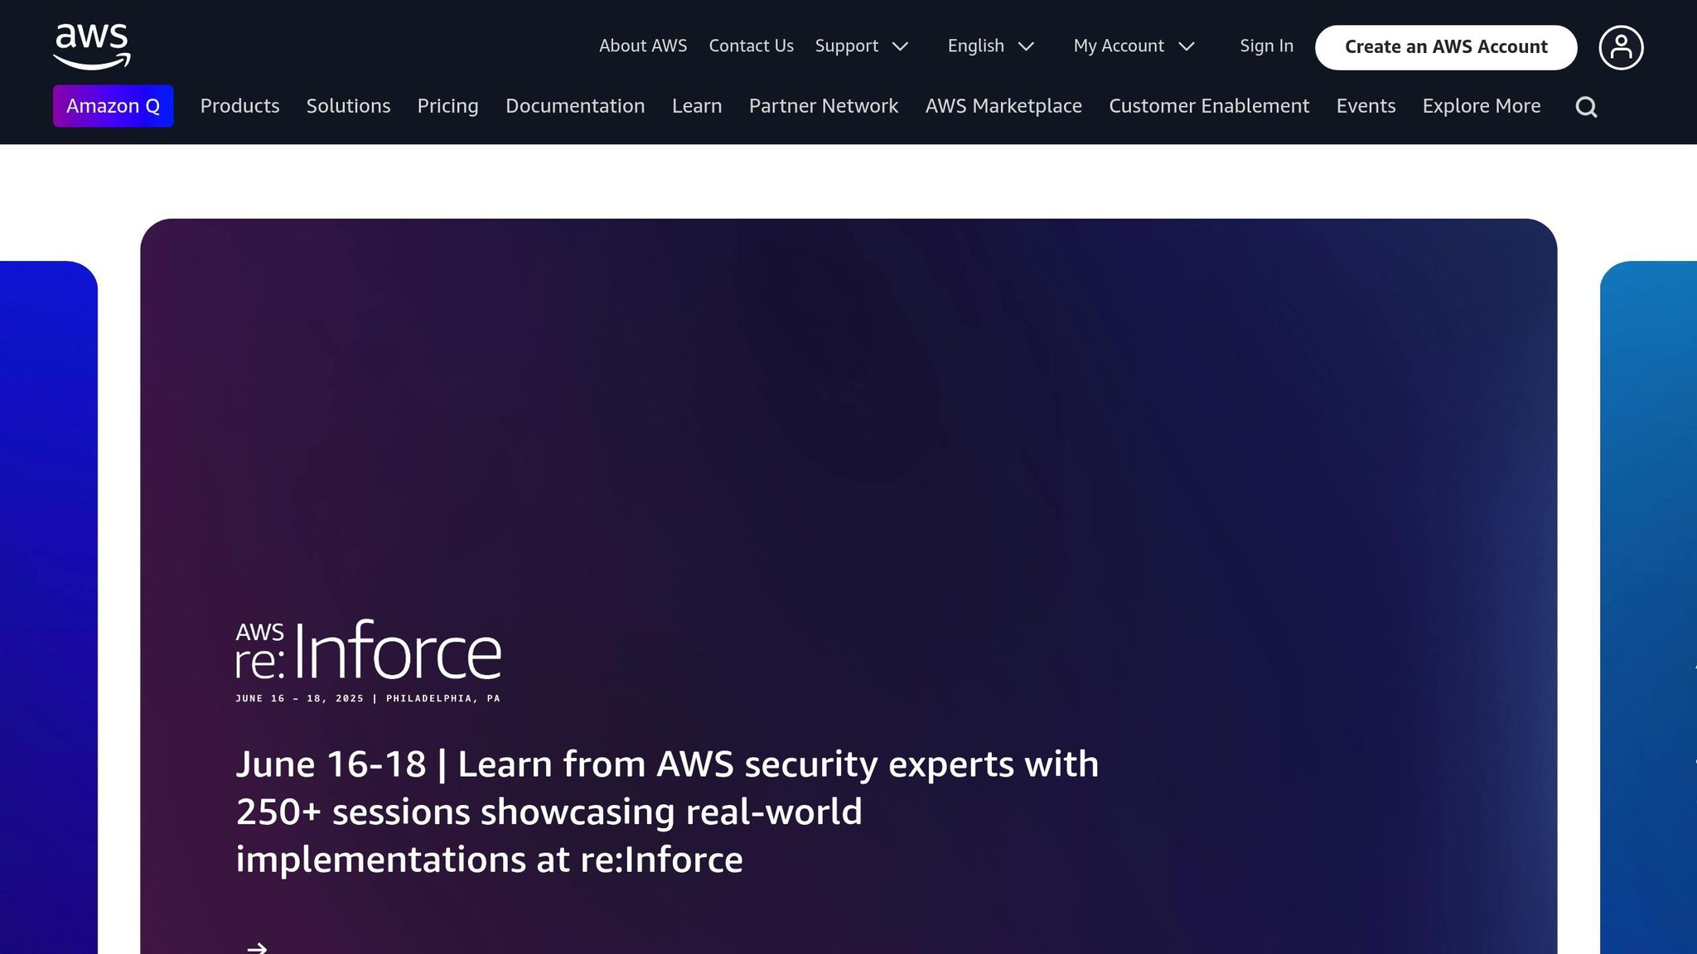
Task: Go to the Pricing menu item
Action: point(447,106)
